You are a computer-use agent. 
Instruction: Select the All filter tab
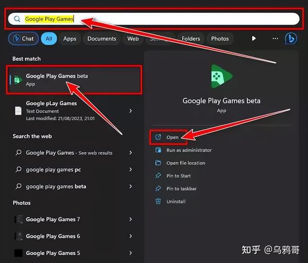click(x=49, y=38)
